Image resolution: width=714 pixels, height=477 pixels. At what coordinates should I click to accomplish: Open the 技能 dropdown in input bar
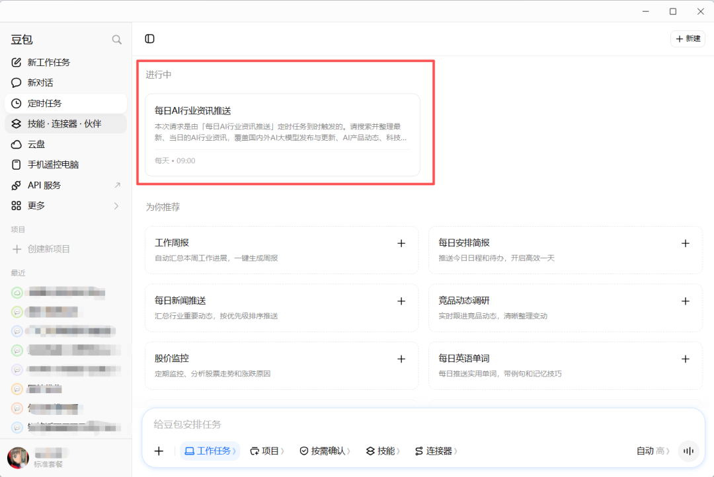pos(383,451)
